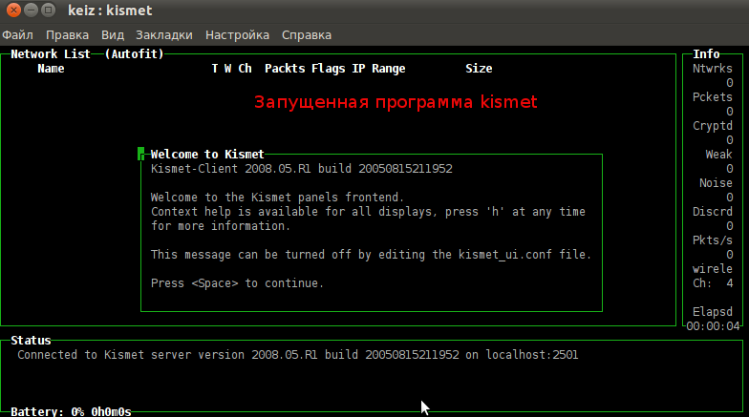Click the kismet_ui.conf message line
Image resolution: width=749 pixels, height=417 pixels.
[371, 254]
